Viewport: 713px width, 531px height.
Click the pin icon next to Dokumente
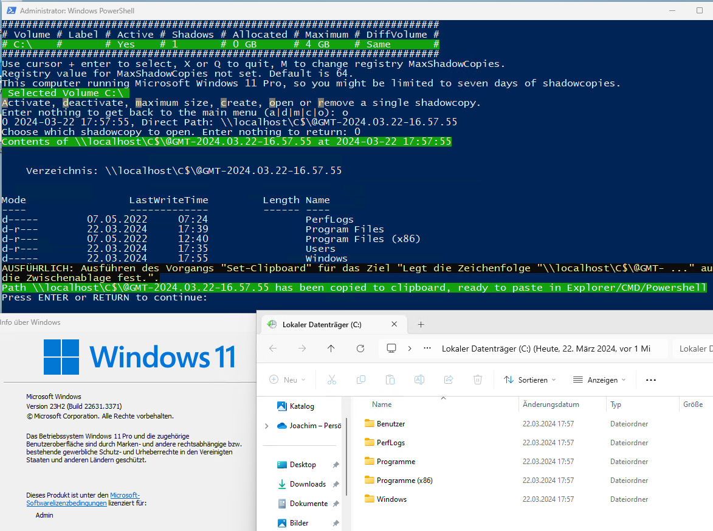[336, 504]
